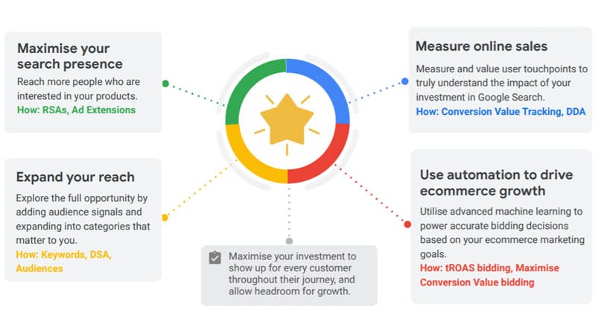610x316 pixels.
Task: Click the red dot connector marker
Action: coord(407,224)
